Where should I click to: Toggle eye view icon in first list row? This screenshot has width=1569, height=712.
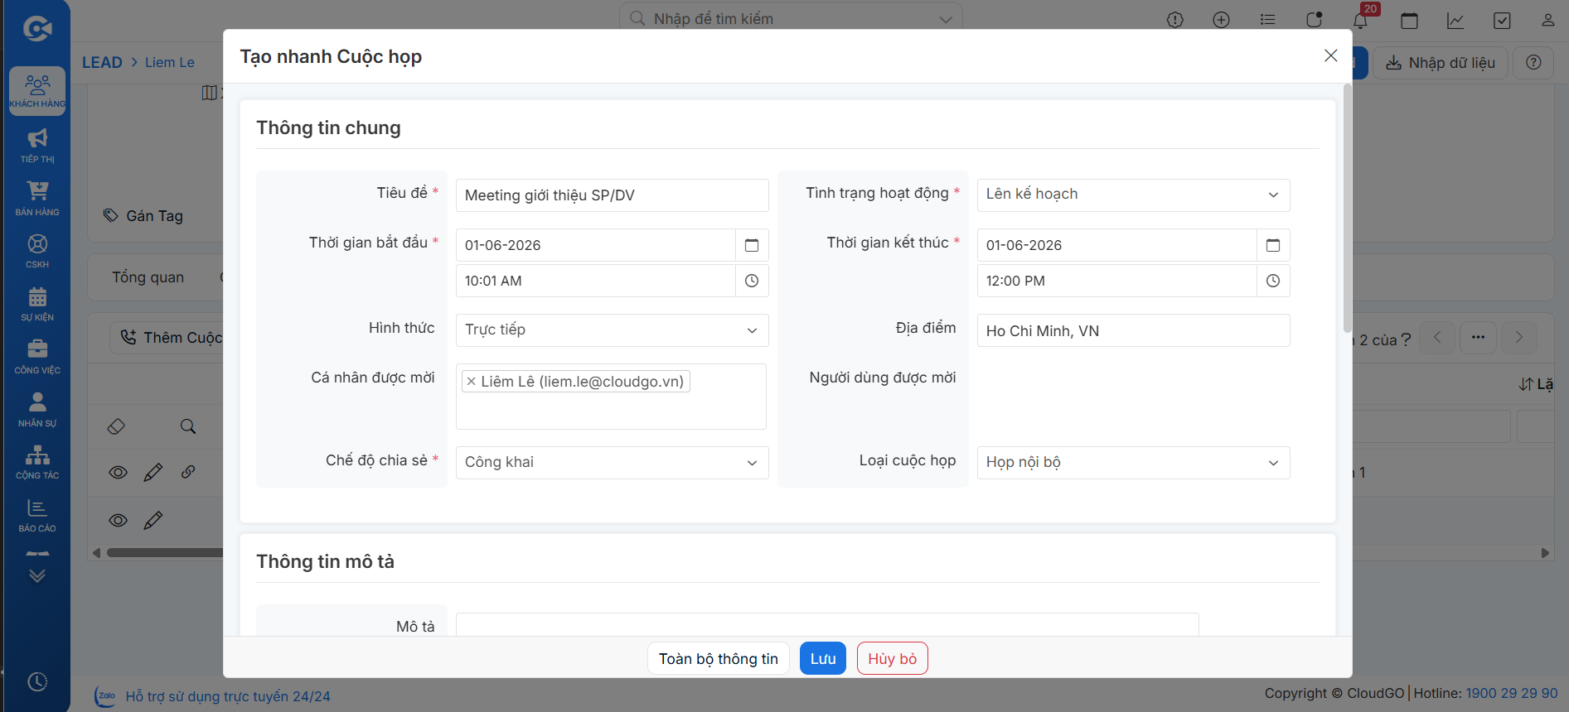[119, 472]
